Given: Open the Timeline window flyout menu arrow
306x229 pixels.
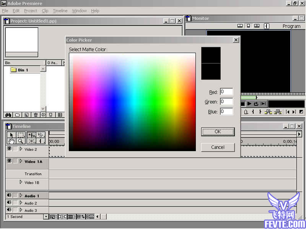Looking at the screenshot, I should [x=299, y=134].
